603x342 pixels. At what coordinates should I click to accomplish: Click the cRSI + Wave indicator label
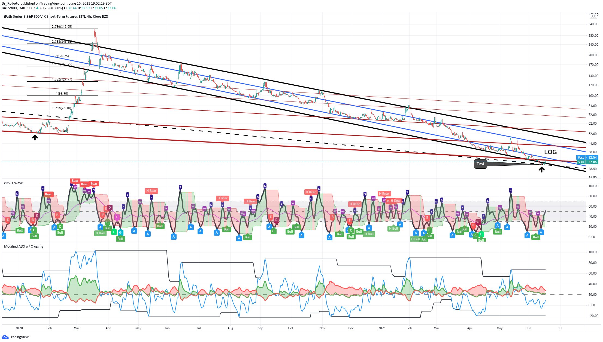click(13, 183)
